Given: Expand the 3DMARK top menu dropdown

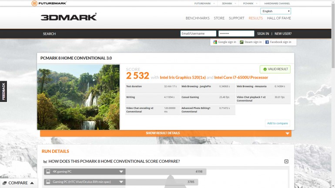Looking at the screenshot, I should coord(235,3).
